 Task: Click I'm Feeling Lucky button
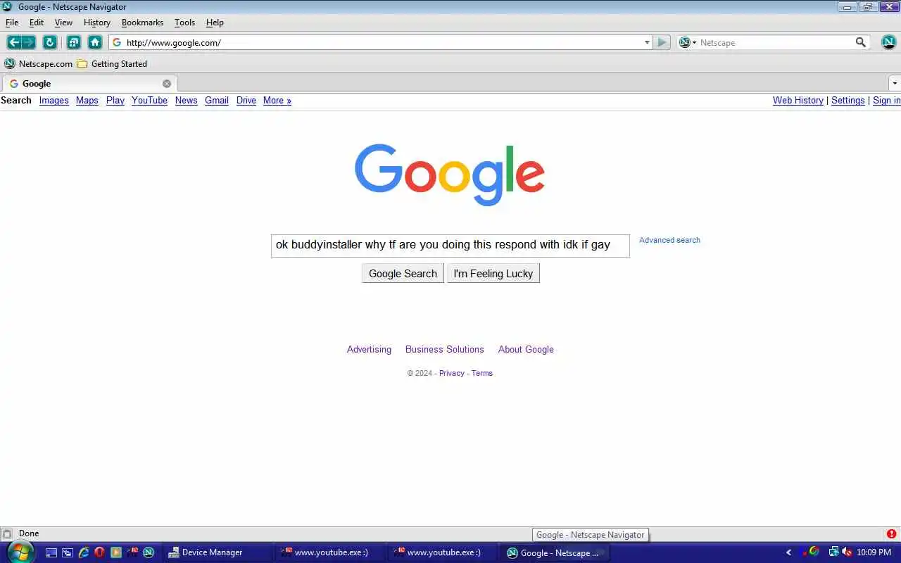(493, 274)
